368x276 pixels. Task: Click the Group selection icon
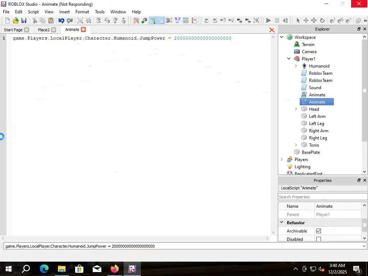80,20
